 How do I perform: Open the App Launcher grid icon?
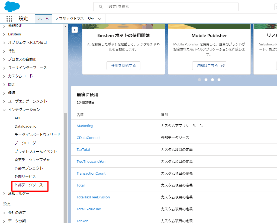pyautogui.click(x=9, y=19)
